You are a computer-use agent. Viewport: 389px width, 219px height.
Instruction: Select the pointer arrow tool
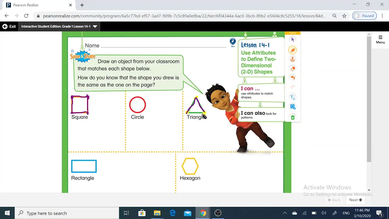click(293, 40)
